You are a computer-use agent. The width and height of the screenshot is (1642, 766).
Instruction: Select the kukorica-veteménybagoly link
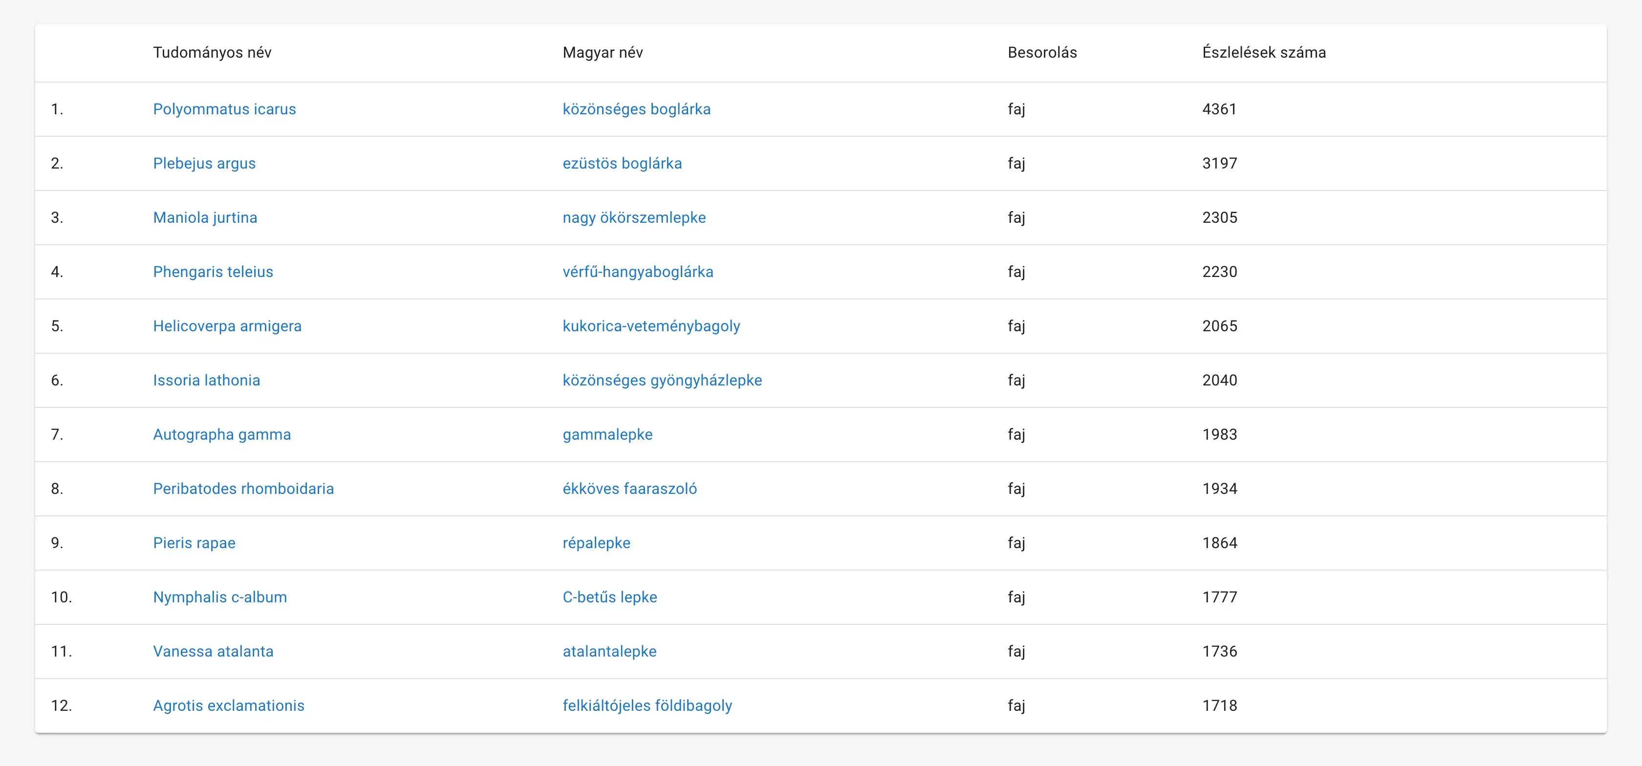[651, 326]
